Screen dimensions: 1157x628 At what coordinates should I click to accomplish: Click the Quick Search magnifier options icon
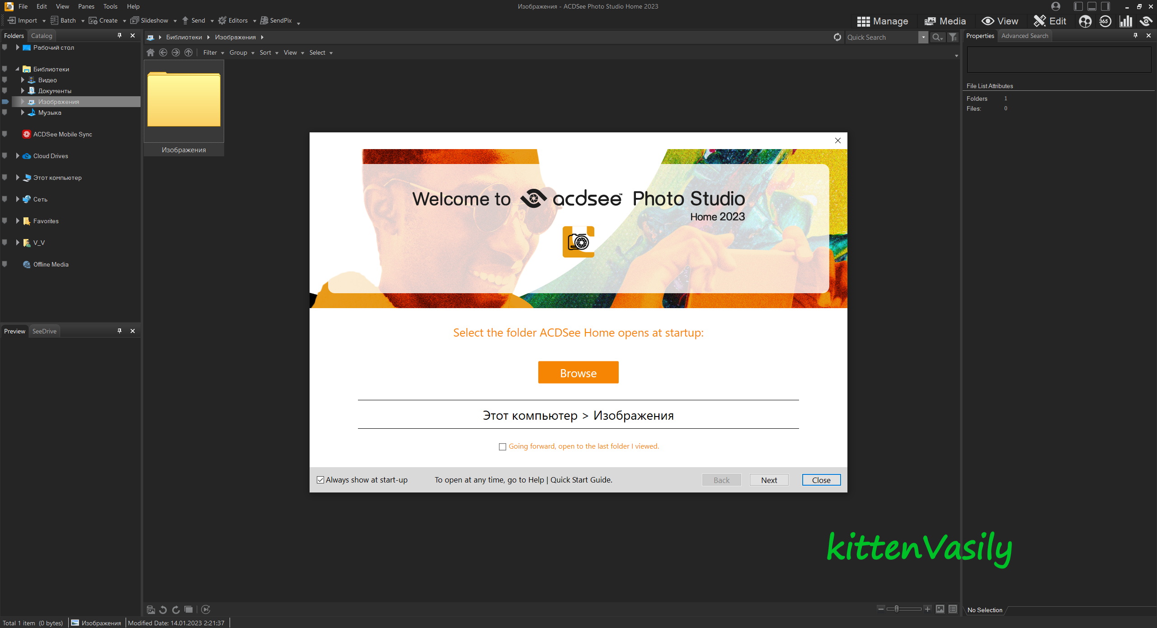(x=938, y=37)
